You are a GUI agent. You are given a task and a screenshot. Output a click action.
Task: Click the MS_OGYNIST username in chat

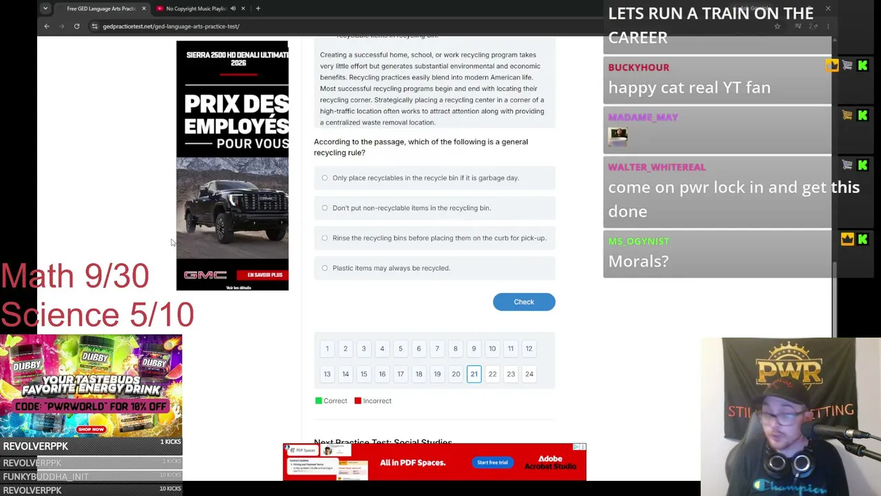(x=639, y=241)
